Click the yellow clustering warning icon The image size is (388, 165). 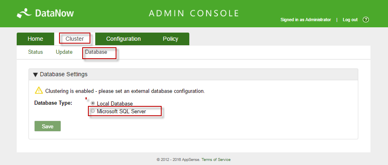coord(39,90)
